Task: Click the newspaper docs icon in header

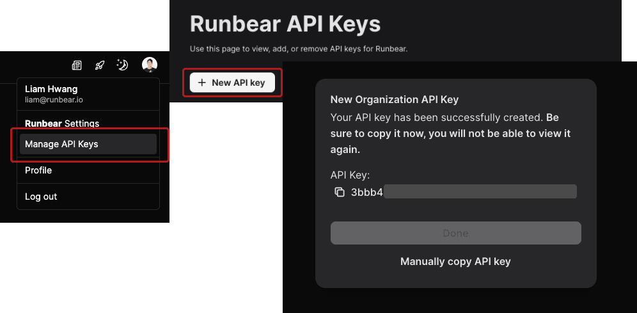Action: (77, 65)
